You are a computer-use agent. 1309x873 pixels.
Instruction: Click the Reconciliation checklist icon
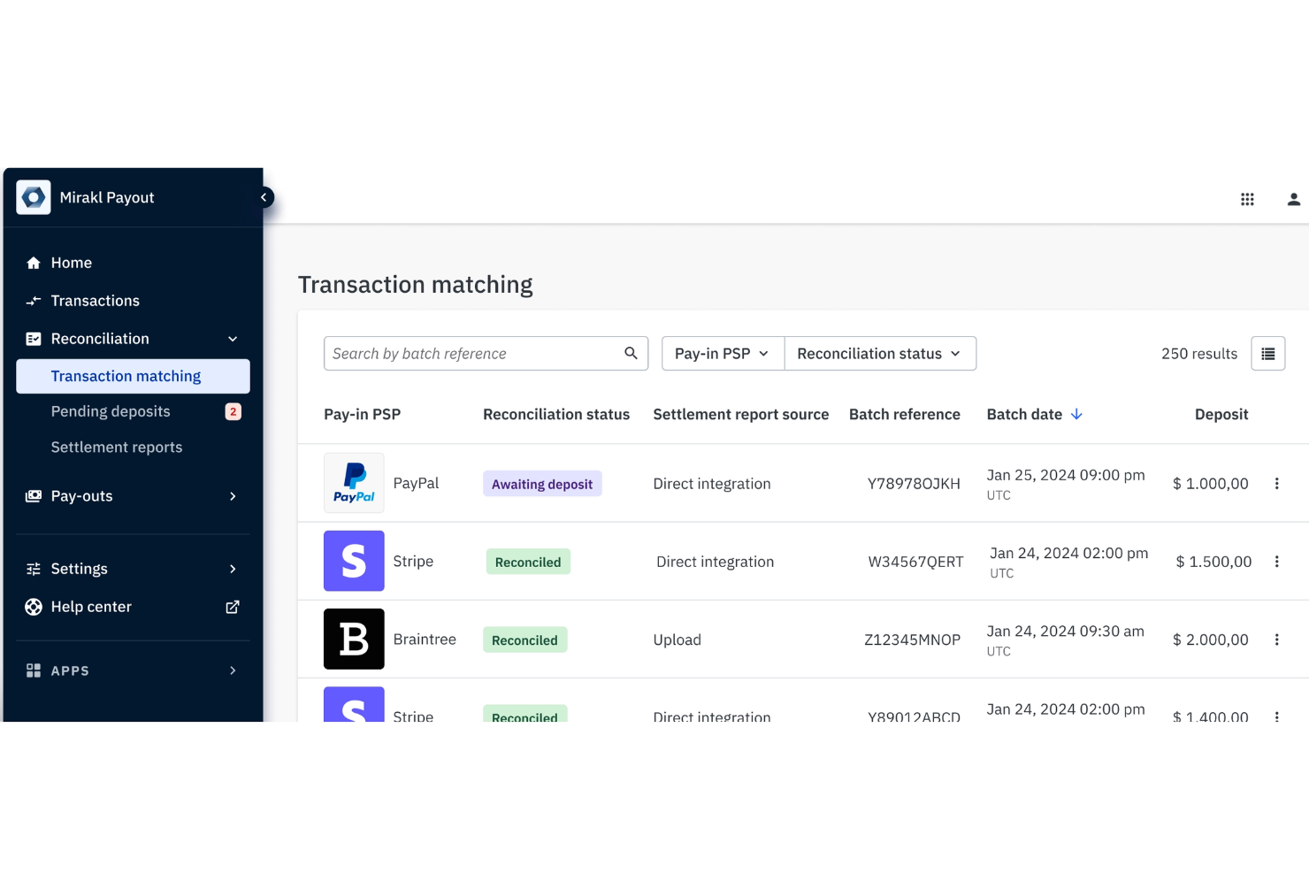click(34, 339)
